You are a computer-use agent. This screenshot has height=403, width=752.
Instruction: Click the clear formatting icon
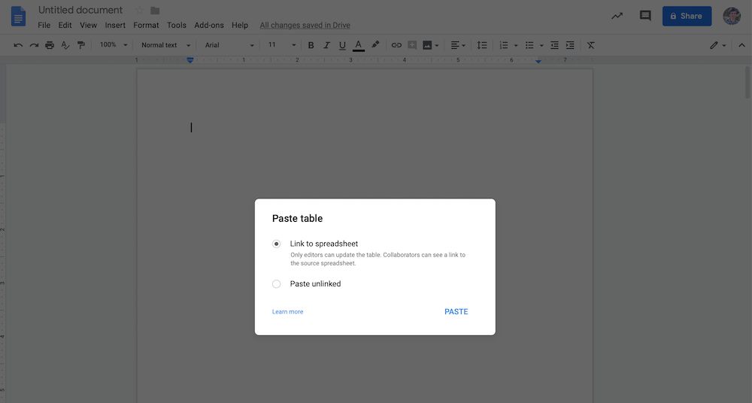coord(591,45)
